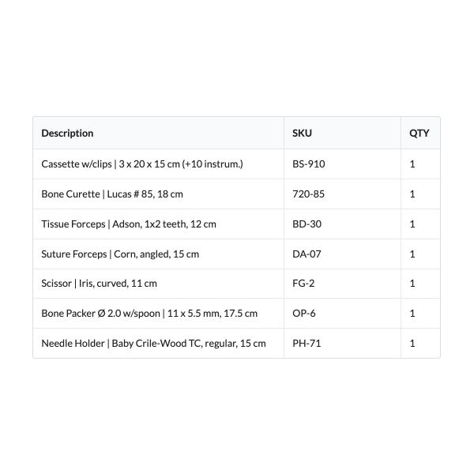Click SKU code OP-6
474x474 pixels.
pyautogui.click(x=304, y=313)
